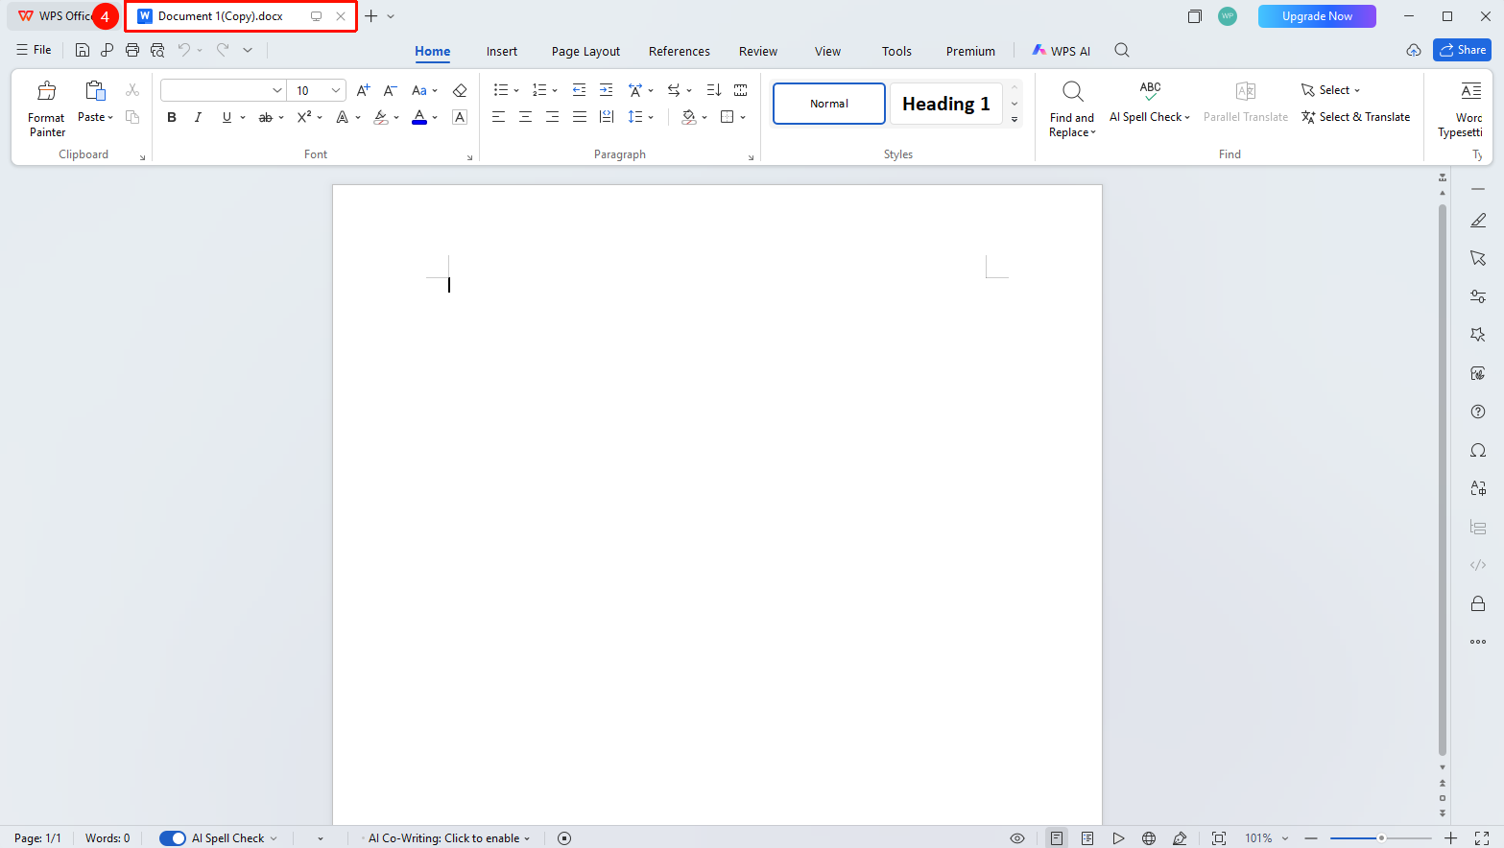Click the Clear Formatting eraser icon
This screenshot has width=1504, height=848.
[460, 90]
